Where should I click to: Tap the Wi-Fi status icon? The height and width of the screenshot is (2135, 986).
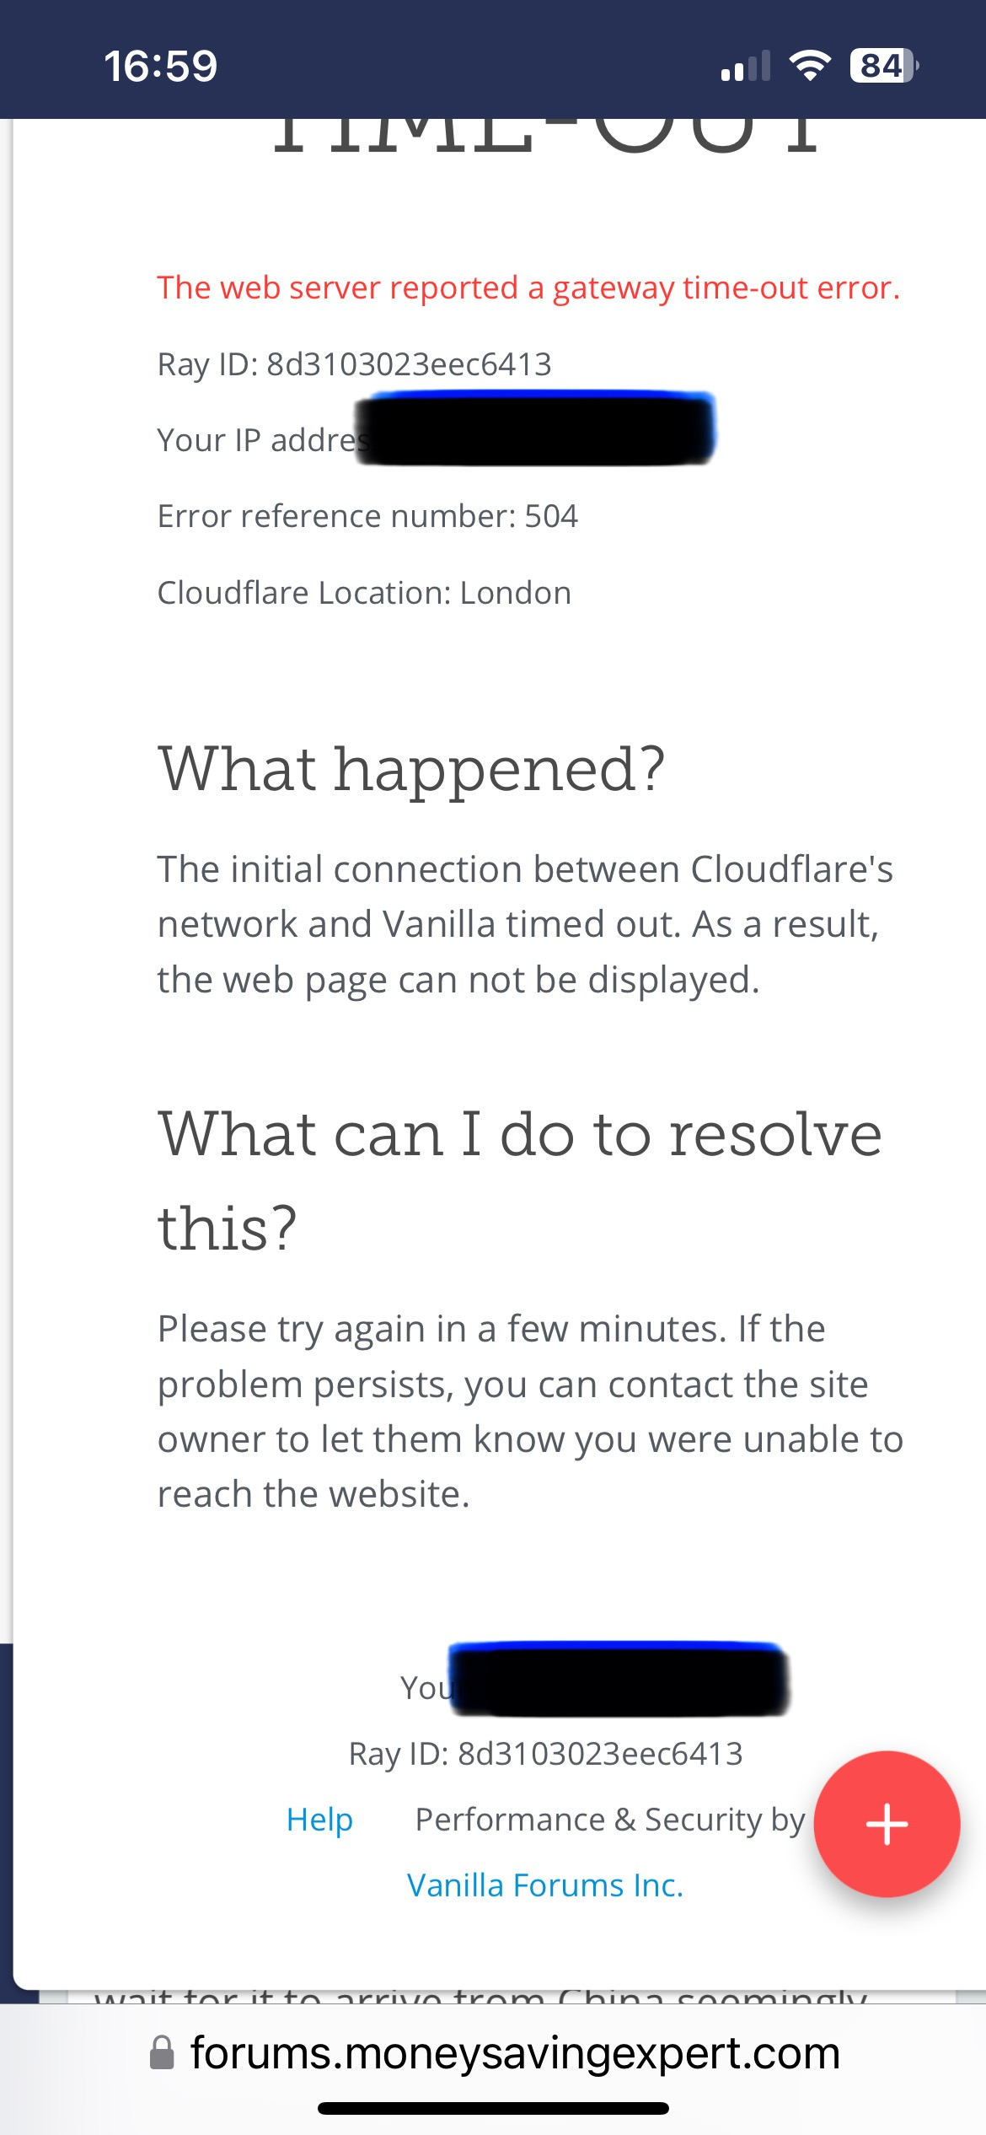(810, 65)
